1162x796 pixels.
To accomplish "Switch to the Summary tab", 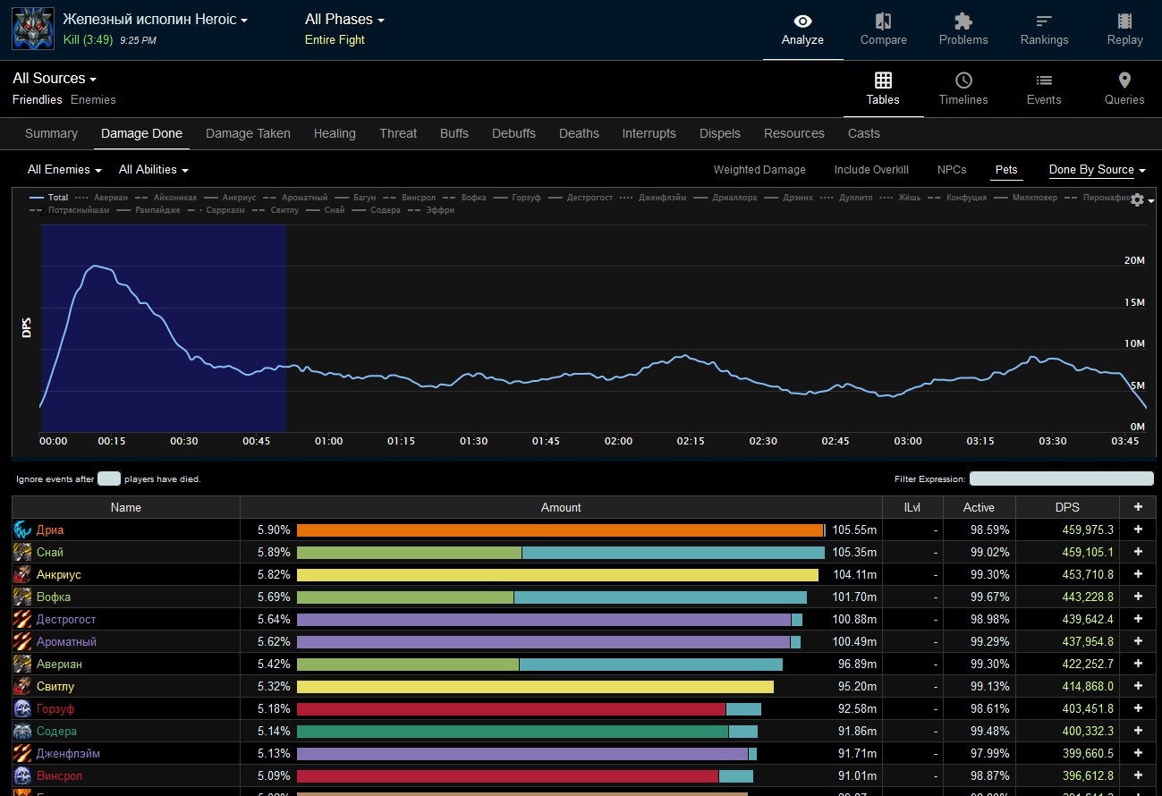I will click(x=51, y=133).
